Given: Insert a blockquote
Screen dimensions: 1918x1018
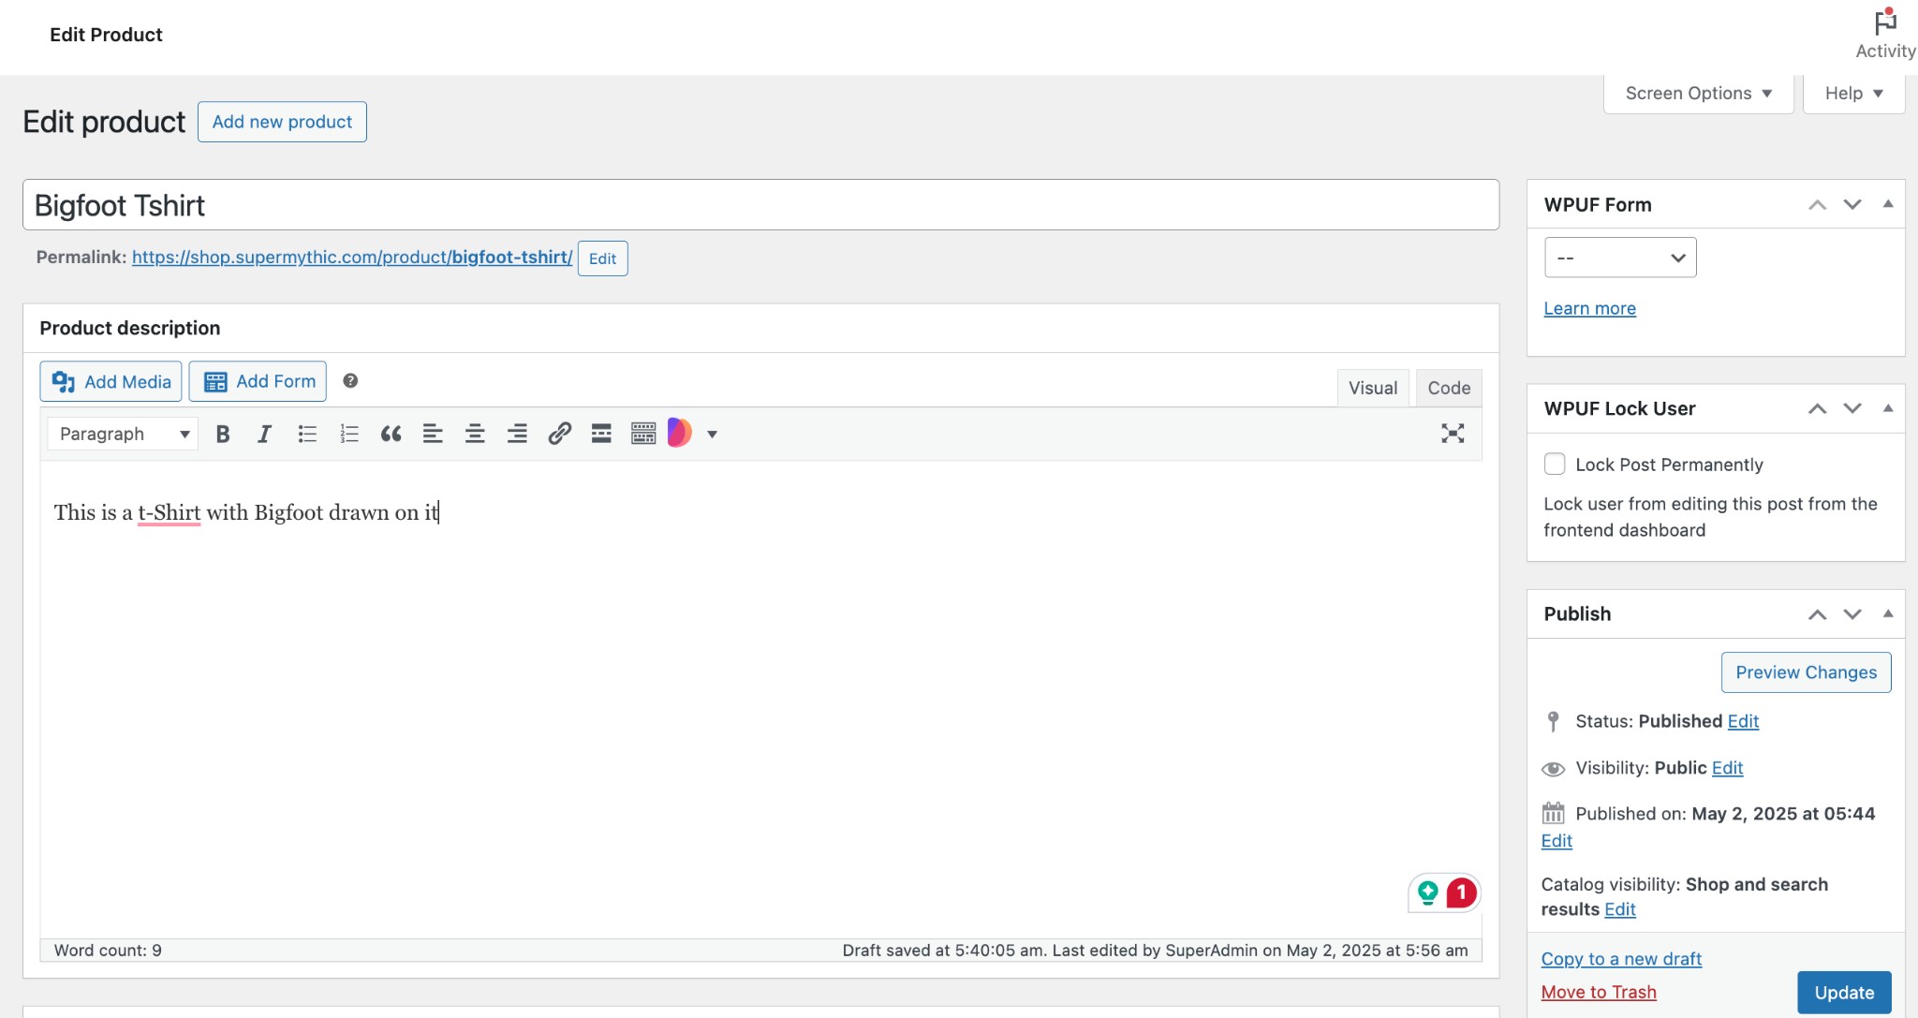Looking at the screenshot, I should [391, 433].
